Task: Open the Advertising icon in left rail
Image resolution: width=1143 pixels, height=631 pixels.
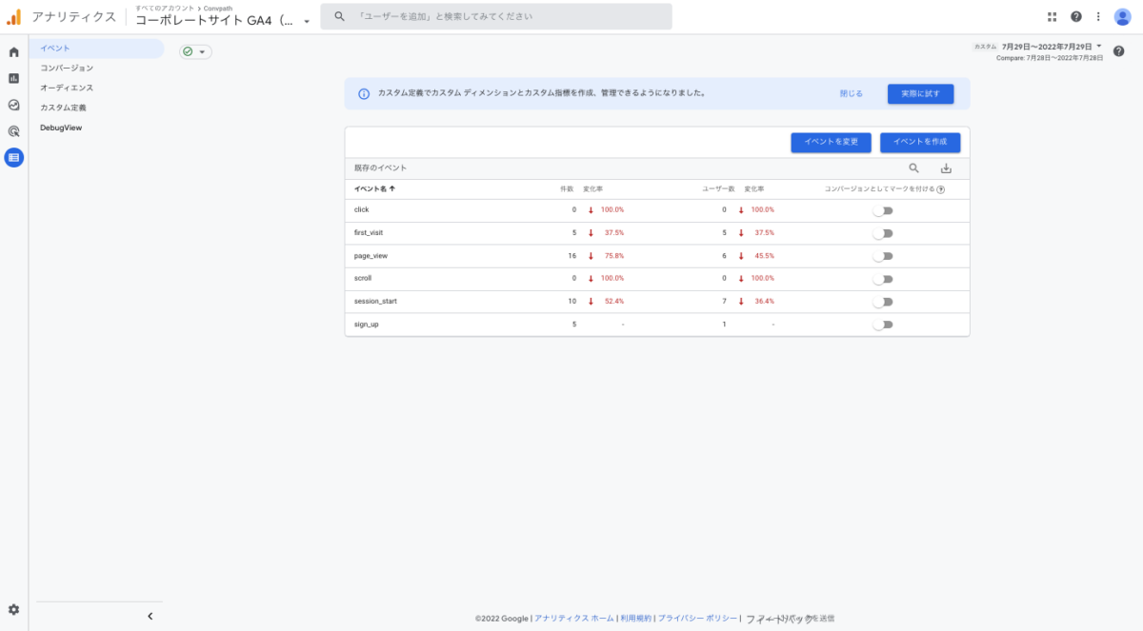Action: point(13,131)
